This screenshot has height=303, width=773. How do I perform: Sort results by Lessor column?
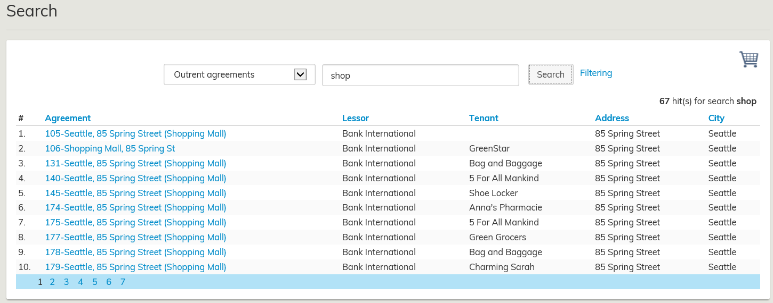[x=355, y=118]
